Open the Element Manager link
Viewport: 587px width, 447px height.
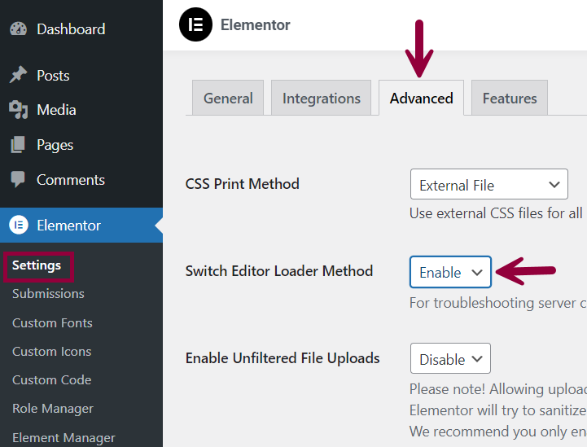click(64, 438)
